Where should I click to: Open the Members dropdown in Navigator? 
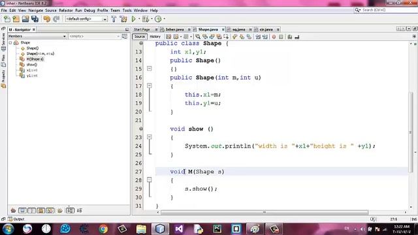pos(37,37)
